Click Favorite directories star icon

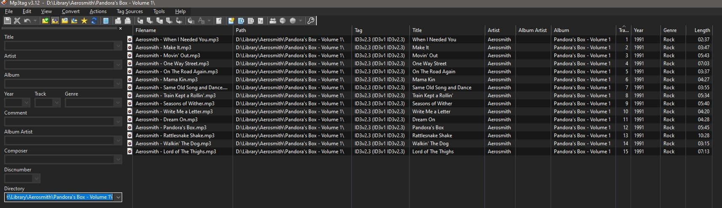pos(84,21)
